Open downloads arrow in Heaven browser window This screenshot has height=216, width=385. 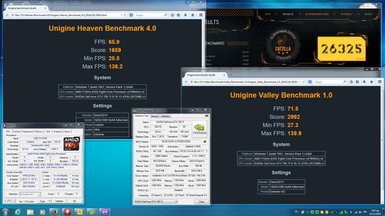[186, 15]
